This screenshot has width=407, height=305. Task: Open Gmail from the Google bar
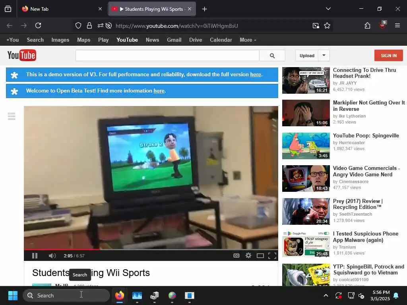click(x=174, y=40)
